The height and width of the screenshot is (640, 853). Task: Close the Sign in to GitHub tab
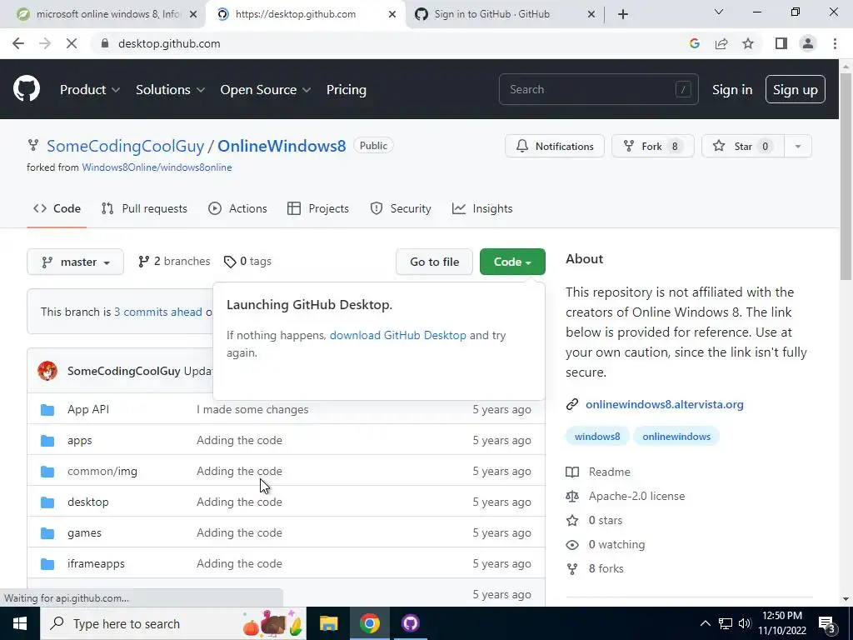pyautogui.click(x=591, y=15)
